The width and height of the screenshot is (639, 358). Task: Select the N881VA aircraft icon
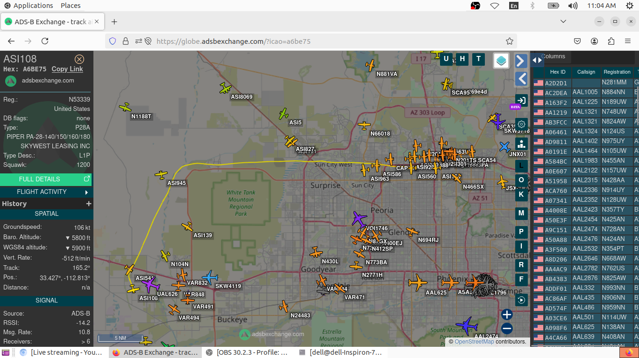370,65
